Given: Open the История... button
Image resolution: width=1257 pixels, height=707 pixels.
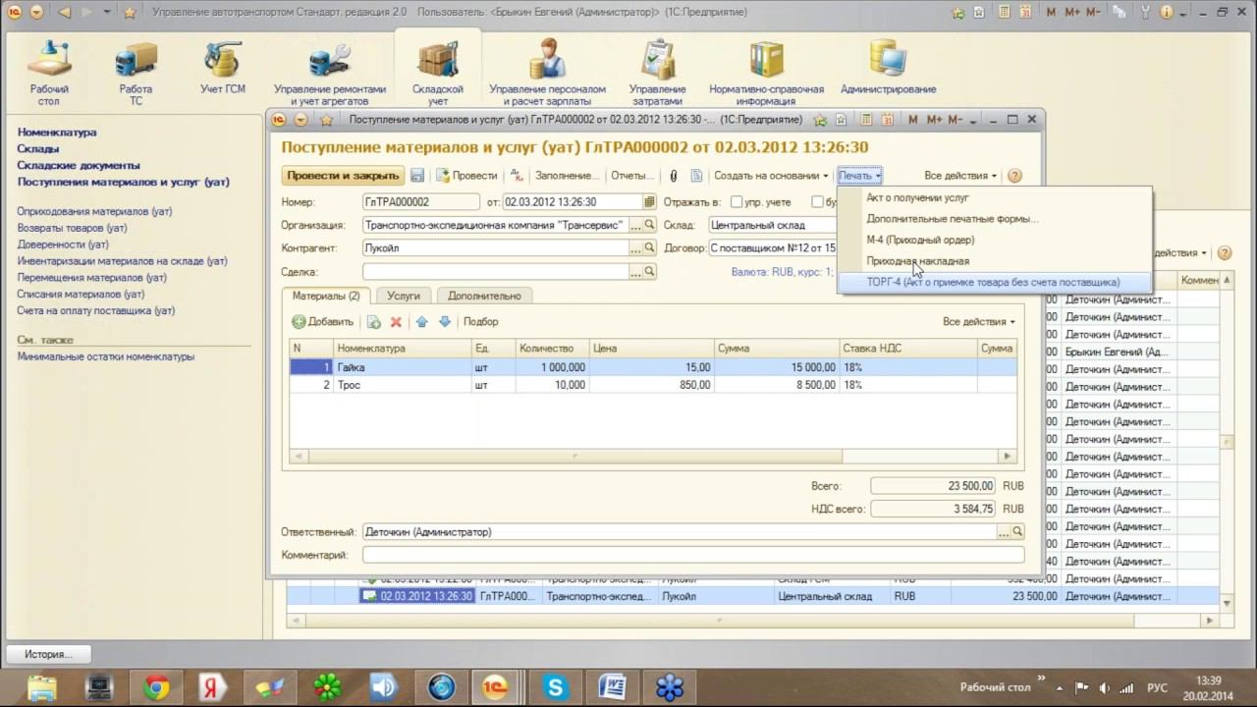Looking at the screenshot, I should click(49, 654).
